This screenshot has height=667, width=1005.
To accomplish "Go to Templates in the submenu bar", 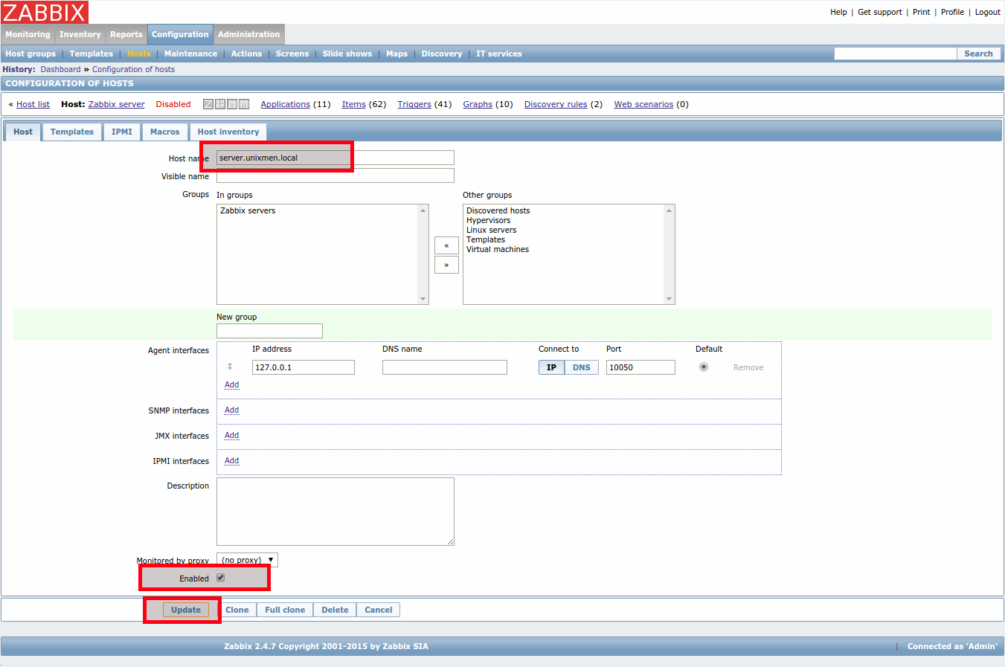I will click(91, 54).
